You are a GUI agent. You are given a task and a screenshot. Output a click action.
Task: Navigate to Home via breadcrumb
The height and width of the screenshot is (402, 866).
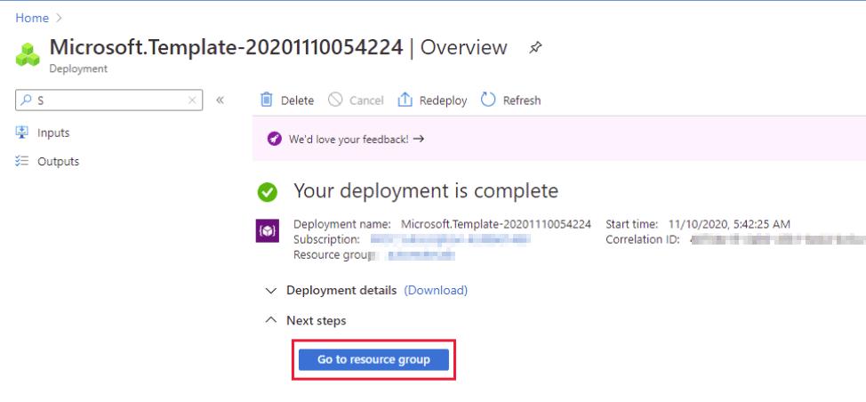click(32, 18)
